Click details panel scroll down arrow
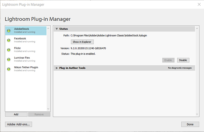204x132 pixels. tap(197, 114)
